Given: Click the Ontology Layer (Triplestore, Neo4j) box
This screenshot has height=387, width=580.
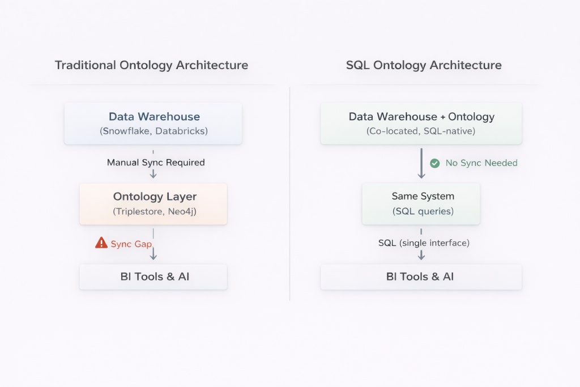Looking at the screenshot, I should pyautogui.click(x=153, y=203).
